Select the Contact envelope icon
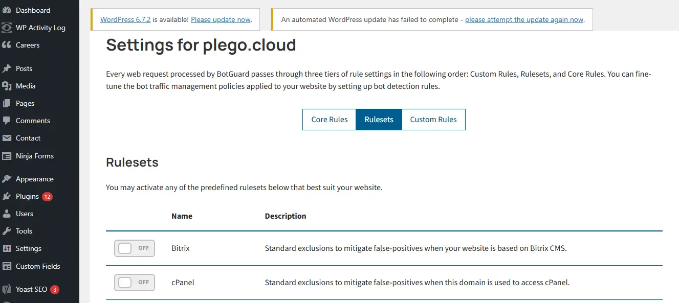The height and width of the screenshot is (303, 679). point(7,138)
